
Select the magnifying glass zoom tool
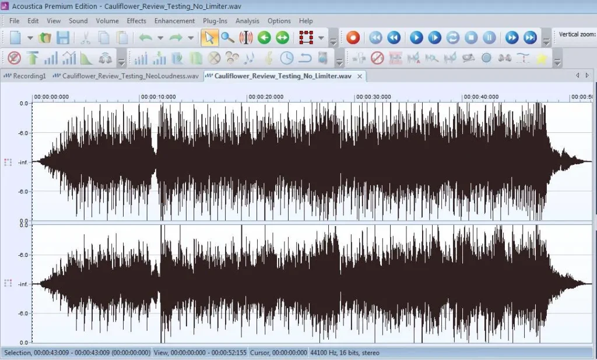(227, 38)
